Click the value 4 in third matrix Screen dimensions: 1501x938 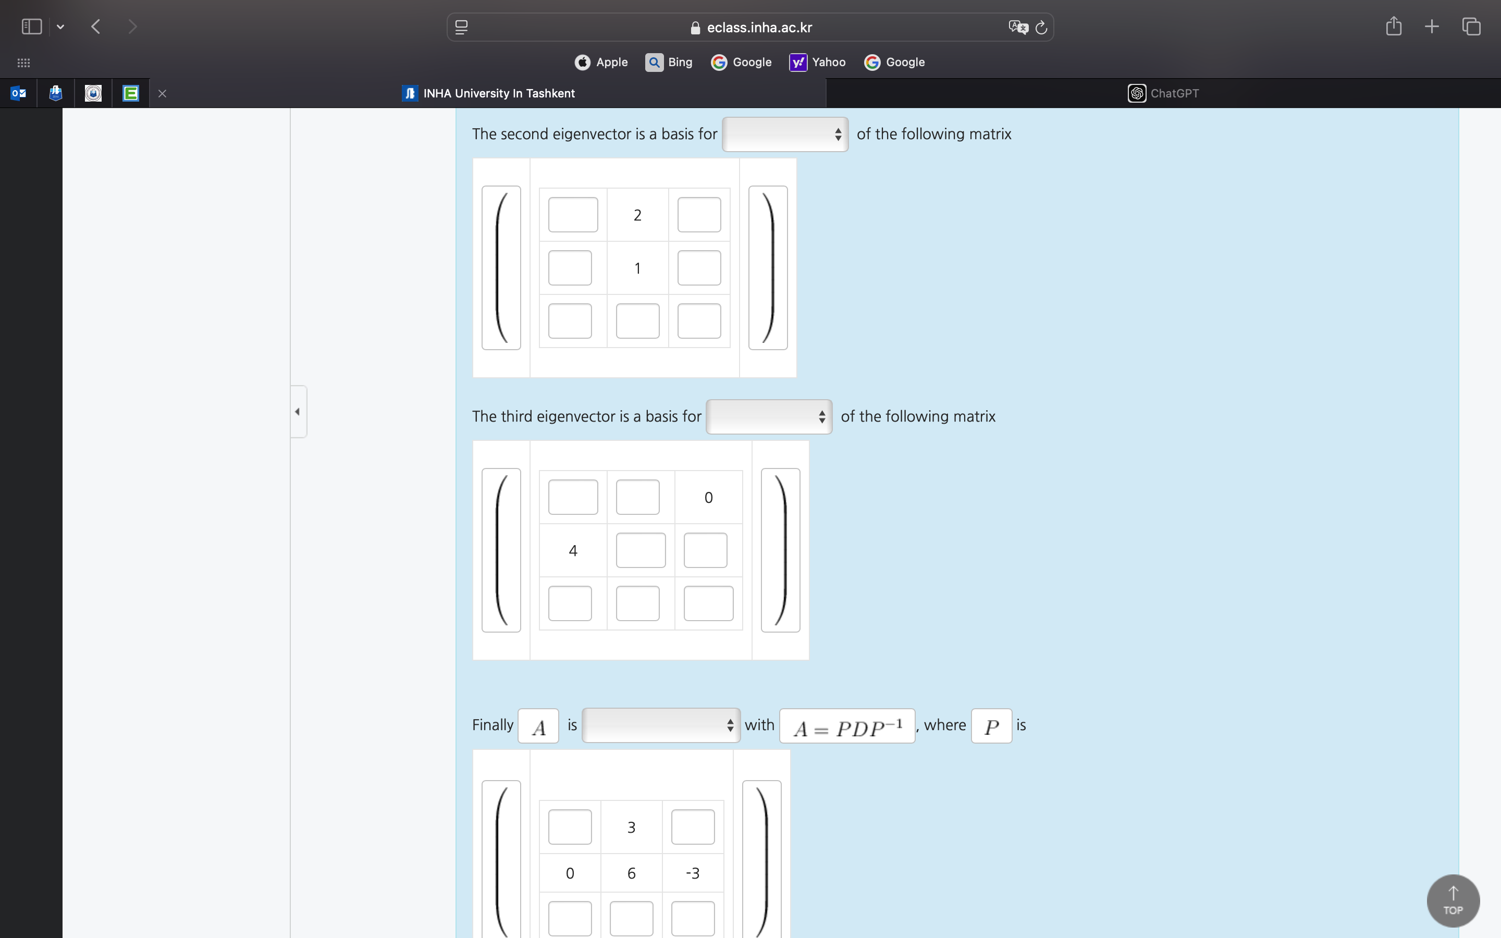[573, 550]
